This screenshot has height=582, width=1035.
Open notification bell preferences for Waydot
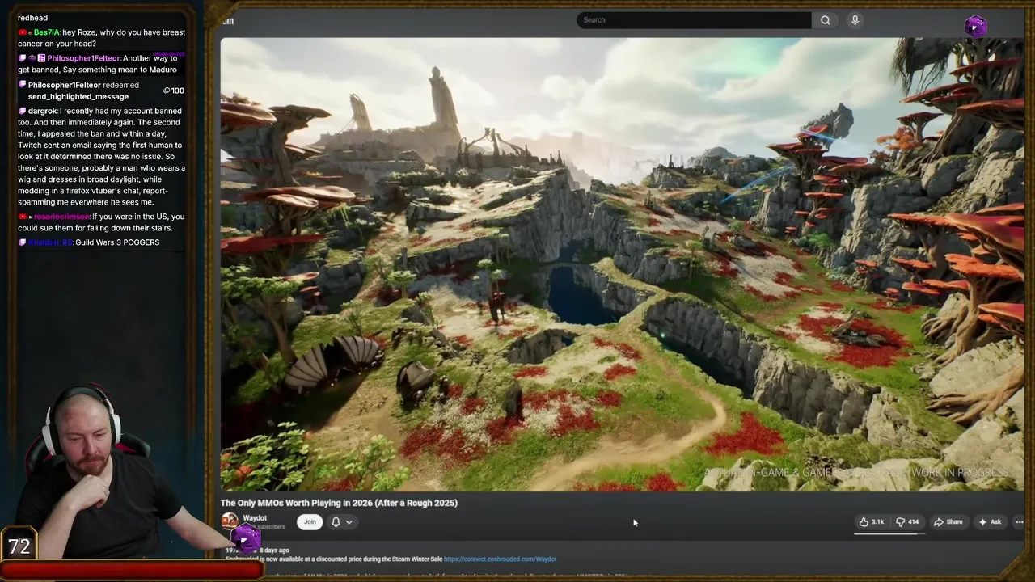pyautogui.click(x=342, y=522)
